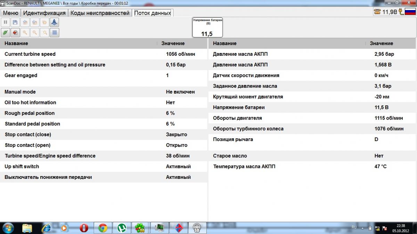Select the Stop contact (open) row
417x234 pixels.
point(104,145)
